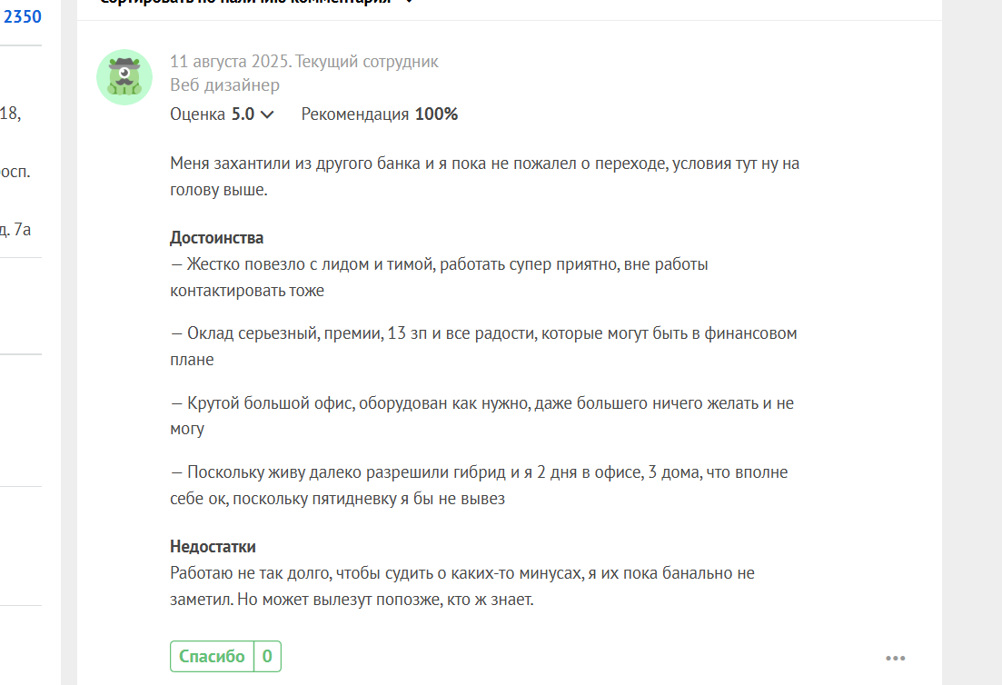Viewport: 1002px width, 685px height.
Task: Click the green reviewer avatar icon
Action: click(124, 77)
